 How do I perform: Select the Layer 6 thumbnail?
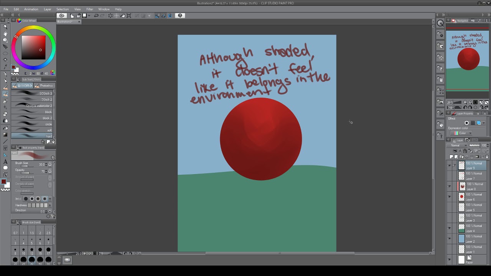click(461, 197)
